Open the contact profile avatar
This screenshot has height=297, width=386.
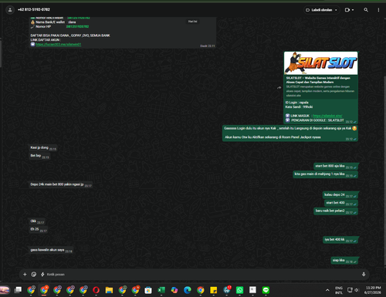pyautogui.click(x=10, y=10)
